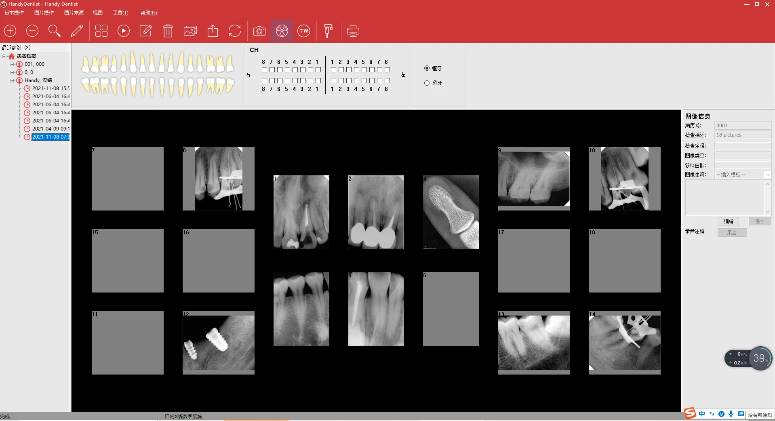Open the 图片操作 menu

click(x=44, y=13)
